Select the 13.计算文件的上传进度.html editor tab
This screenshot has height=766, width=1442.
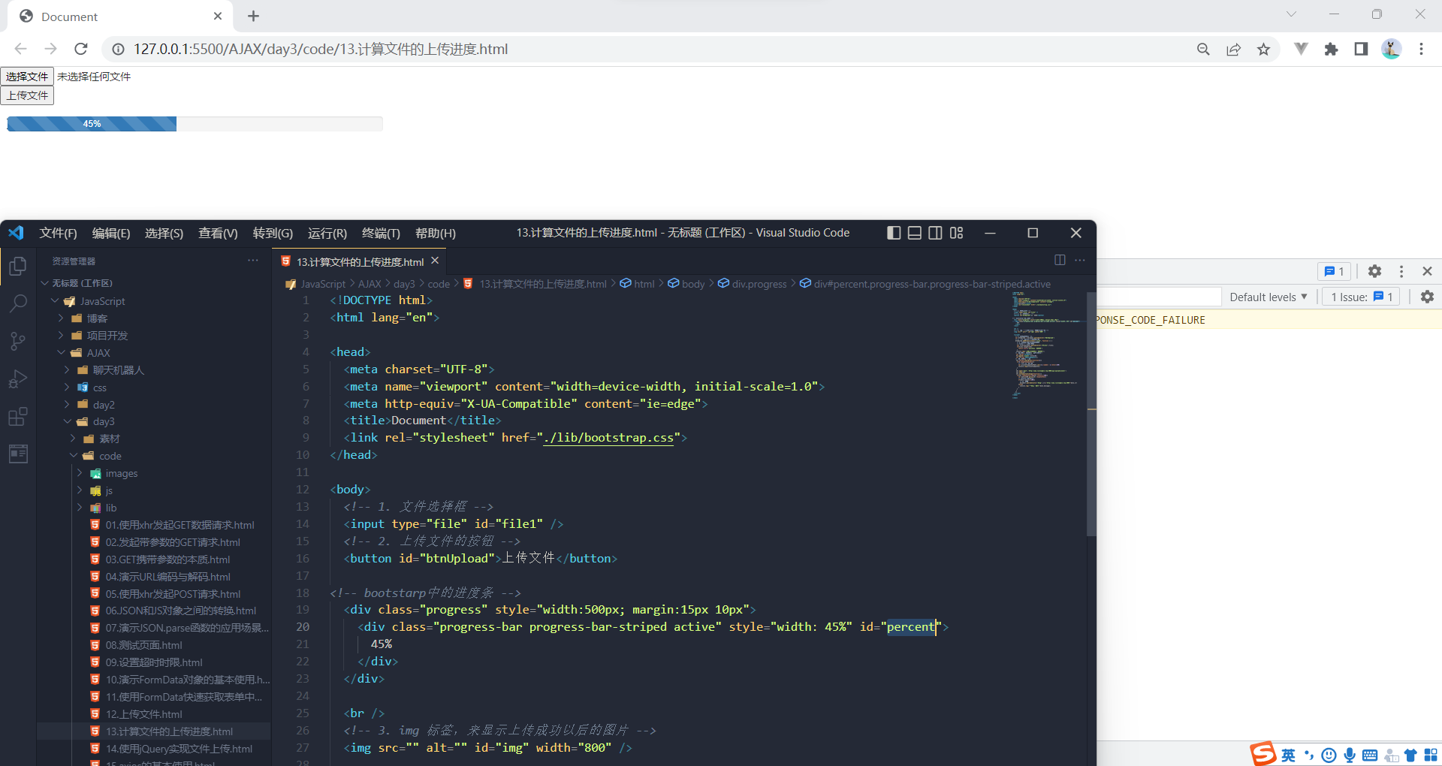click(357, 261)
